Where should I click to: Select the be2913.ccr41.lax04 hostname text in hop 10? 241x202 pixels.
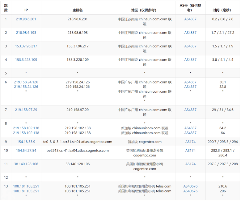click(x=78, y=151)
